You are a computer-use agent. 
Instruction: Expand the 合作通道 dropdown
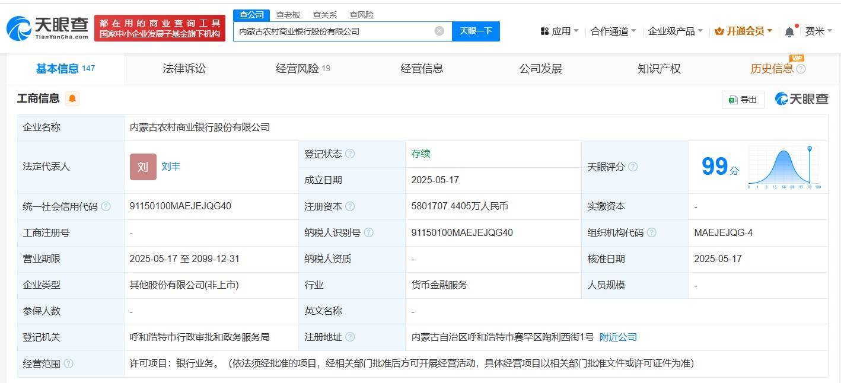pyautogui.click(x=613, y=31)
